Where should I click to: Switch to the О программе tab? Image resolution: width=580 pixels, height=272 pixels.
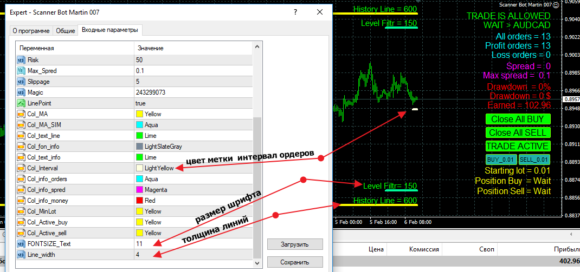[31, 31]
